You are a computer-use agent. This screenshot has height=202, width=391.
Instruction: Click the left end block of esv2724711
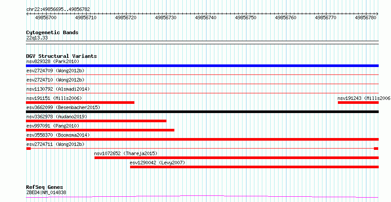tap(29, 149)
